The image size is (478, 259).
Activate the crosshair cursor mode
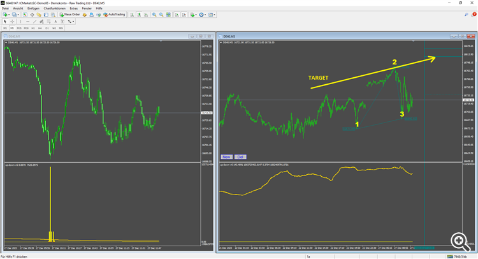pos(12,21)
